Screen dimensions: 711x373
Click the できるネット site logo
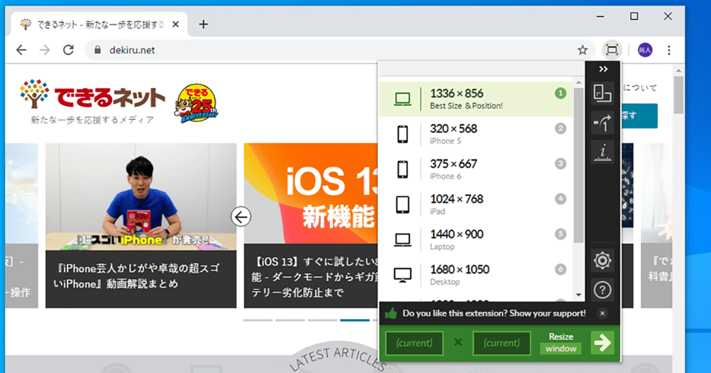92,95
